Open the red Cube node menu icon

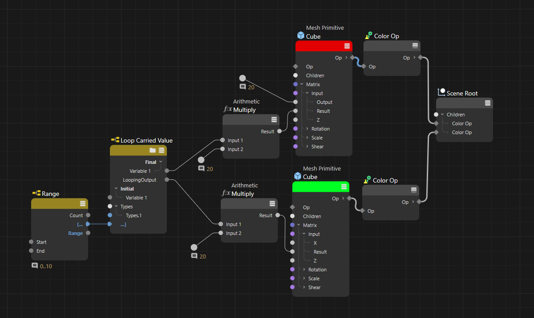point(347,46)
